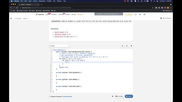This screenshot has width=182, height=102.
Task: Open the code notes document icon
Action: [x=123, y=46]
